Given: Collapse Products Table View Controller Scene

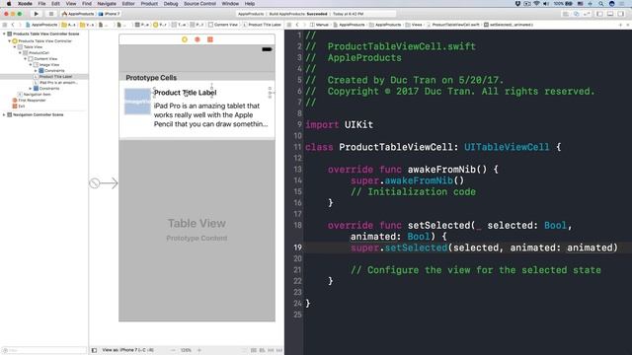Looking at the screenshot, I should [x=4, y=34].
